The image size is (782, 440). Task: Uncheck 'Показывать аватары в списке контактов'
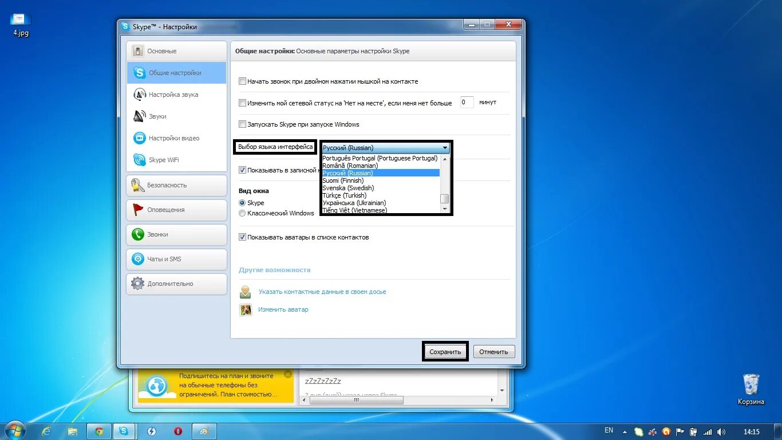pyautogui.click(x=243, y=237)
